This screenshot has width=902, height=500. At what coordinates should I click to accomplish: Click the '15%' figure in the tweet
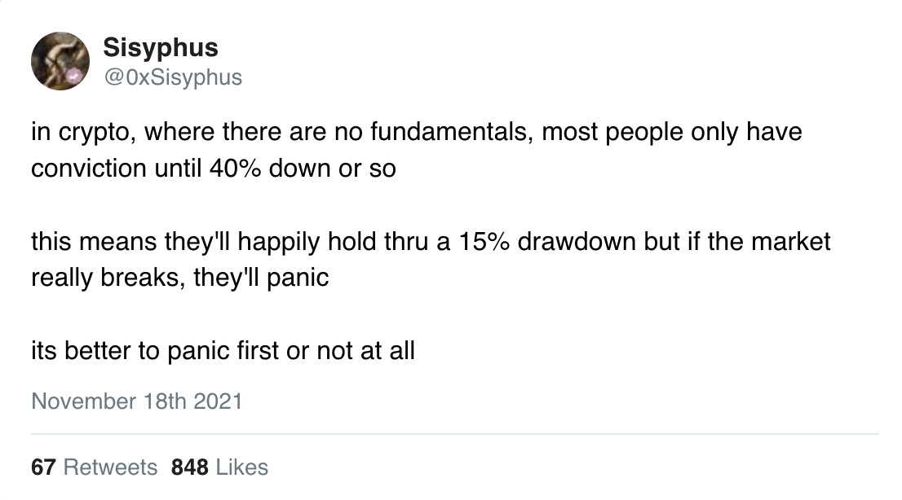pos(484,242)
